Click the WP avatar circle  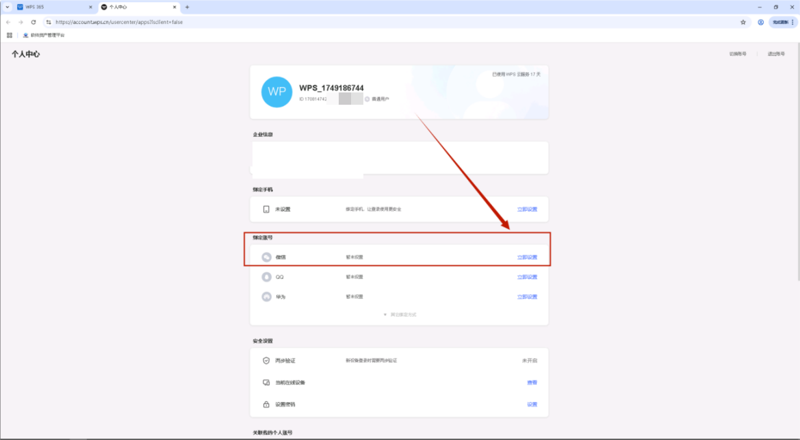[x=276, y=92]
